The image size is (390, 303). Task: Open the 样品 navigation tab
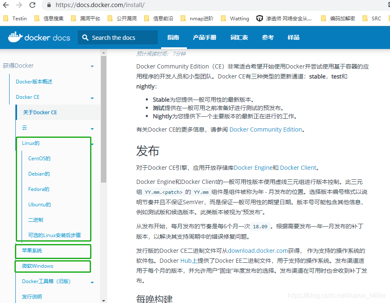tap(294, 37)
